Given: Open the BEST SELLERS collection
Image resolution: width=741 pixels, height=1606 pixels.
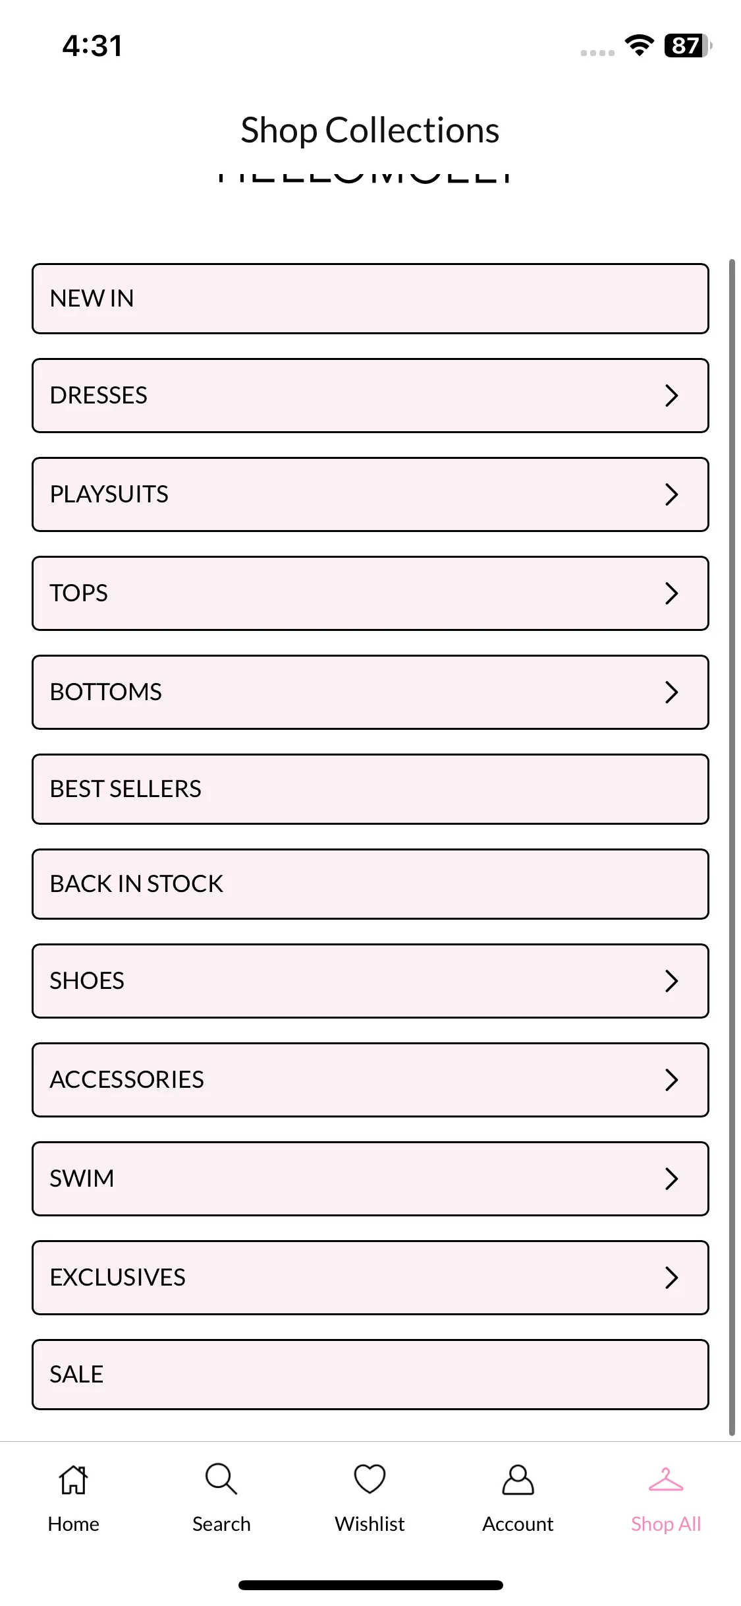Looking at the screenshot, I should (x=370, y=789).
